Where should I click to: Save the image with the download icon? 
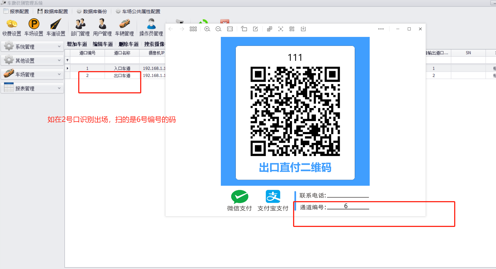point(303,29)
